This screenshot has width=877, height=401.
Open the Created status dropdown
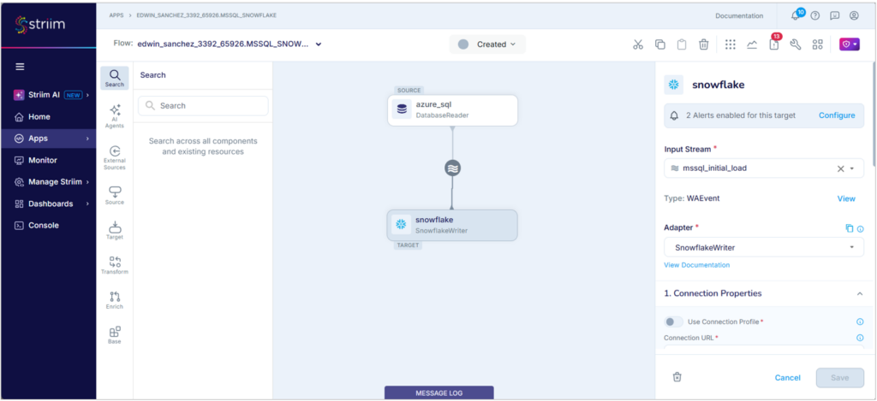[487, 44]
